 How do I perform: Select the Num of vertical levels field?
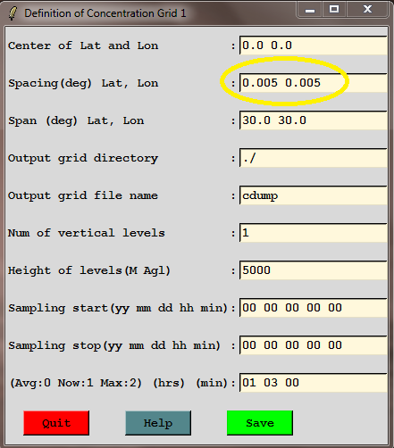point(314,233)
